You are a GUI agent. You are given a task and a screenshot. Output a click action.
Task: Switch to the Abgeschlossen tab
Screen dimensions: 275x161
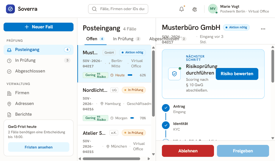point(168,39)
